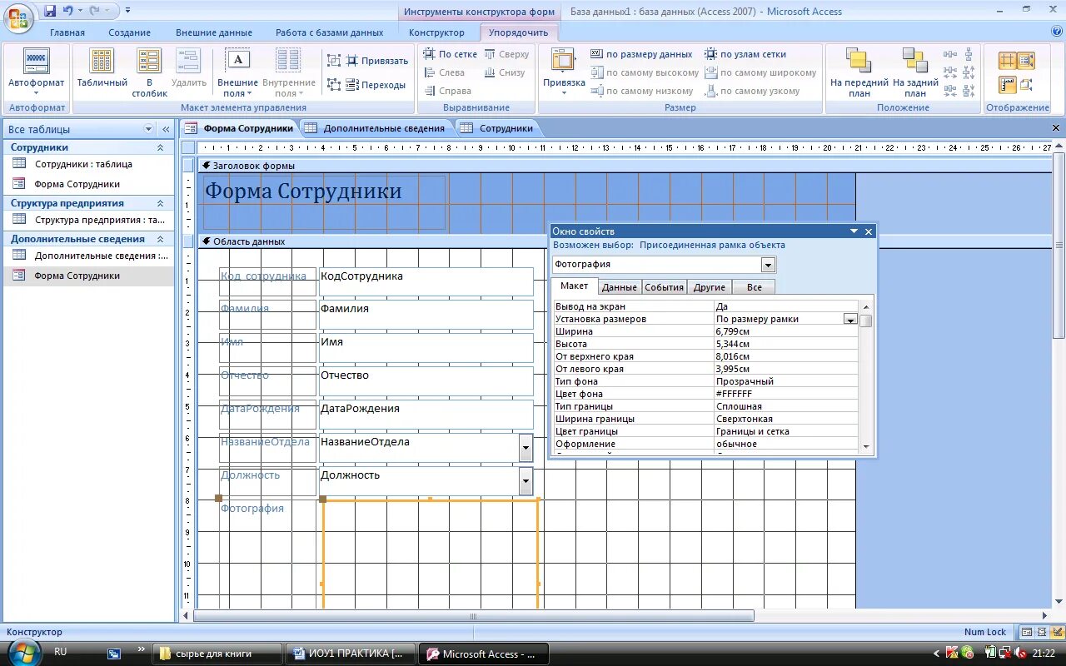Screen dimensions: 1066x666
Task: Size control по самому узкому
Action: pyautogui.click(x=752, y=91)
